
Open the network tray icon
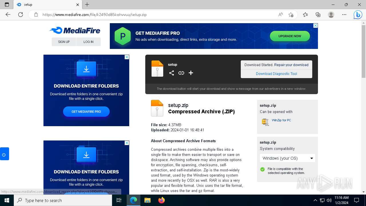coord(322,200)
